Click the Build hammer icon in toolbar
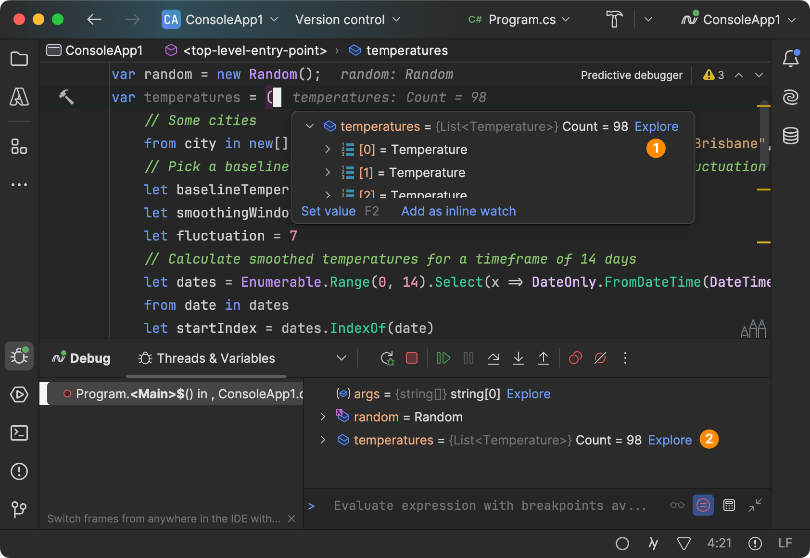Screen dimensions: 810x558 coord(614,20)
